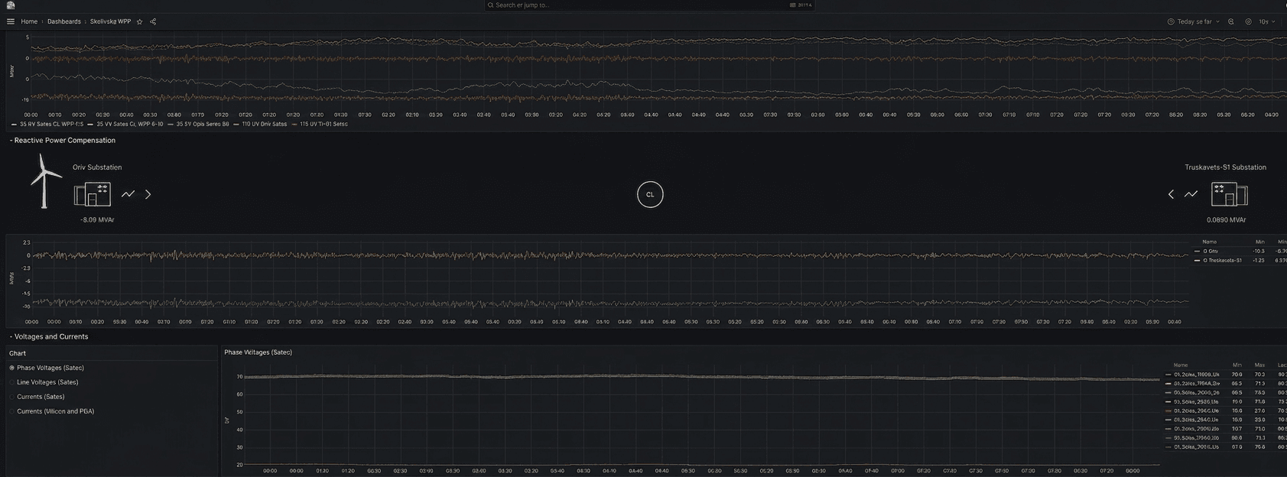Select Currents (Ulticon and PGA) radio option
Image resolution: width=1287 pixels, height=477 pixels.
50,411
